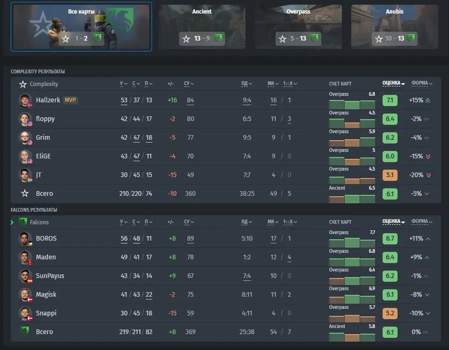Sort Complexity table by У column
The width and height of the screenshot is (449, 350).
point(123,84)
